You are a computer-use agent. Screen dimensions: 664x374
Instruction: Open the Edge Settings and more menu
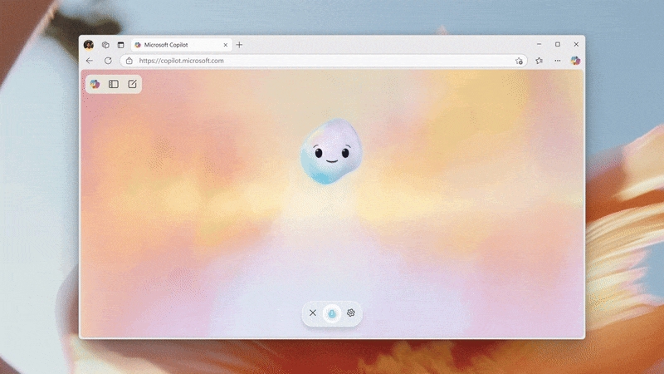558,61
